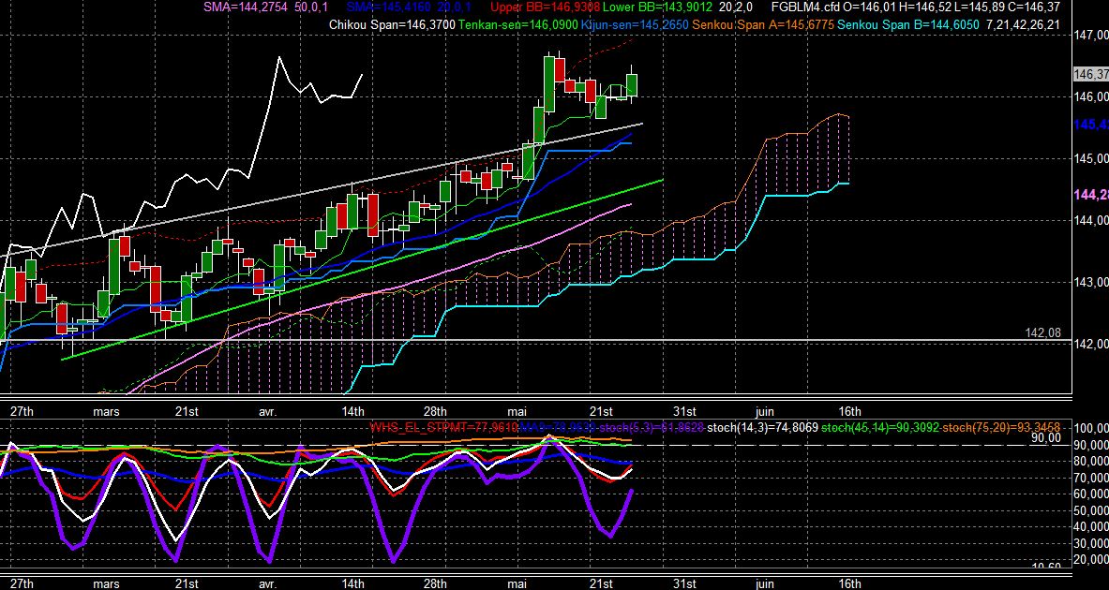The height and width of the screenshot is (590, 1109).
Task: Click the 50,000 stochastic scale value
Action: pyautogui.click(x=1091, y=510)
